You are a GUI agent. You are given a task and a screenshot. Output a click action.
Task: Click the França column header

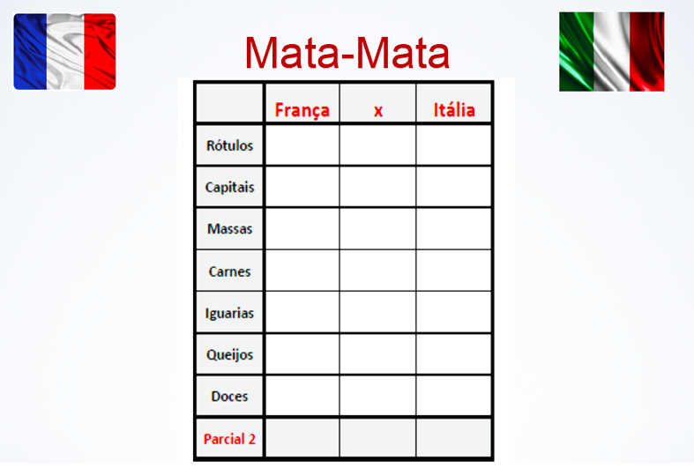pos(302,110)
